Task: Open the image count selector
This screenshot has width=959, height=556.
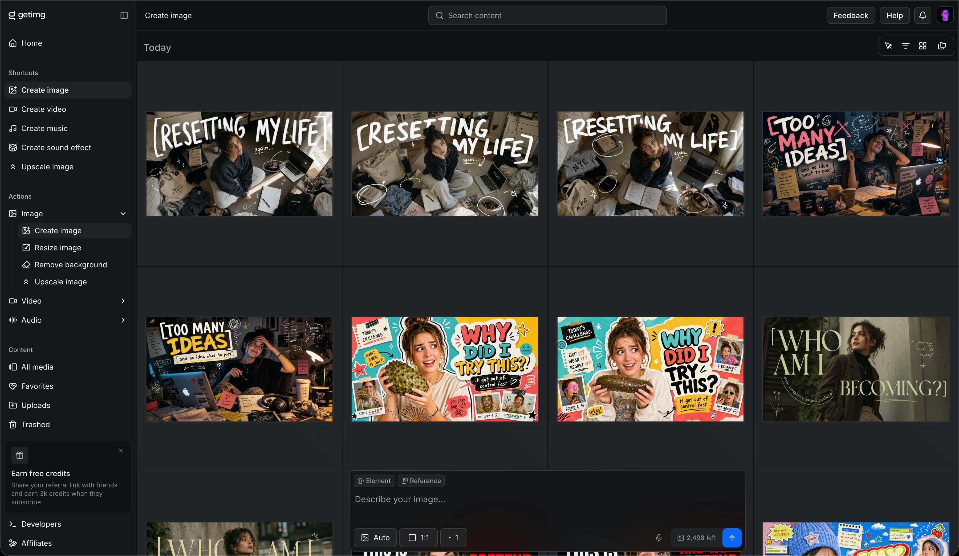Action: coord(454,538)
